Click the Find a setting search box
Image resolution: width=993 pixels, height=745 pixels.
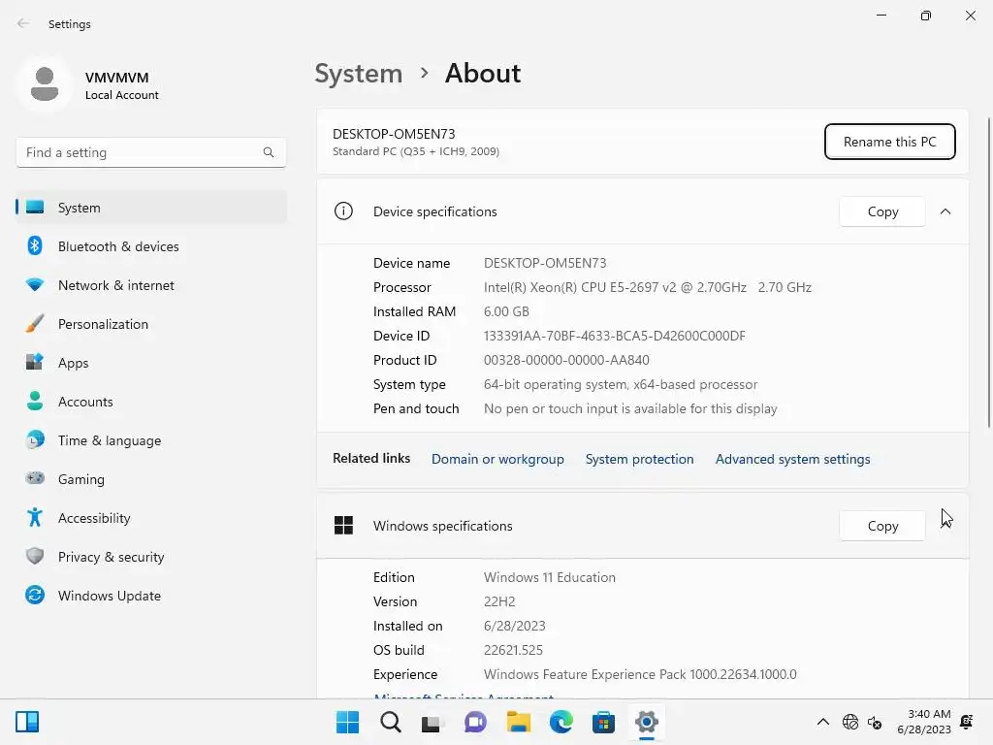coord(151,152)
